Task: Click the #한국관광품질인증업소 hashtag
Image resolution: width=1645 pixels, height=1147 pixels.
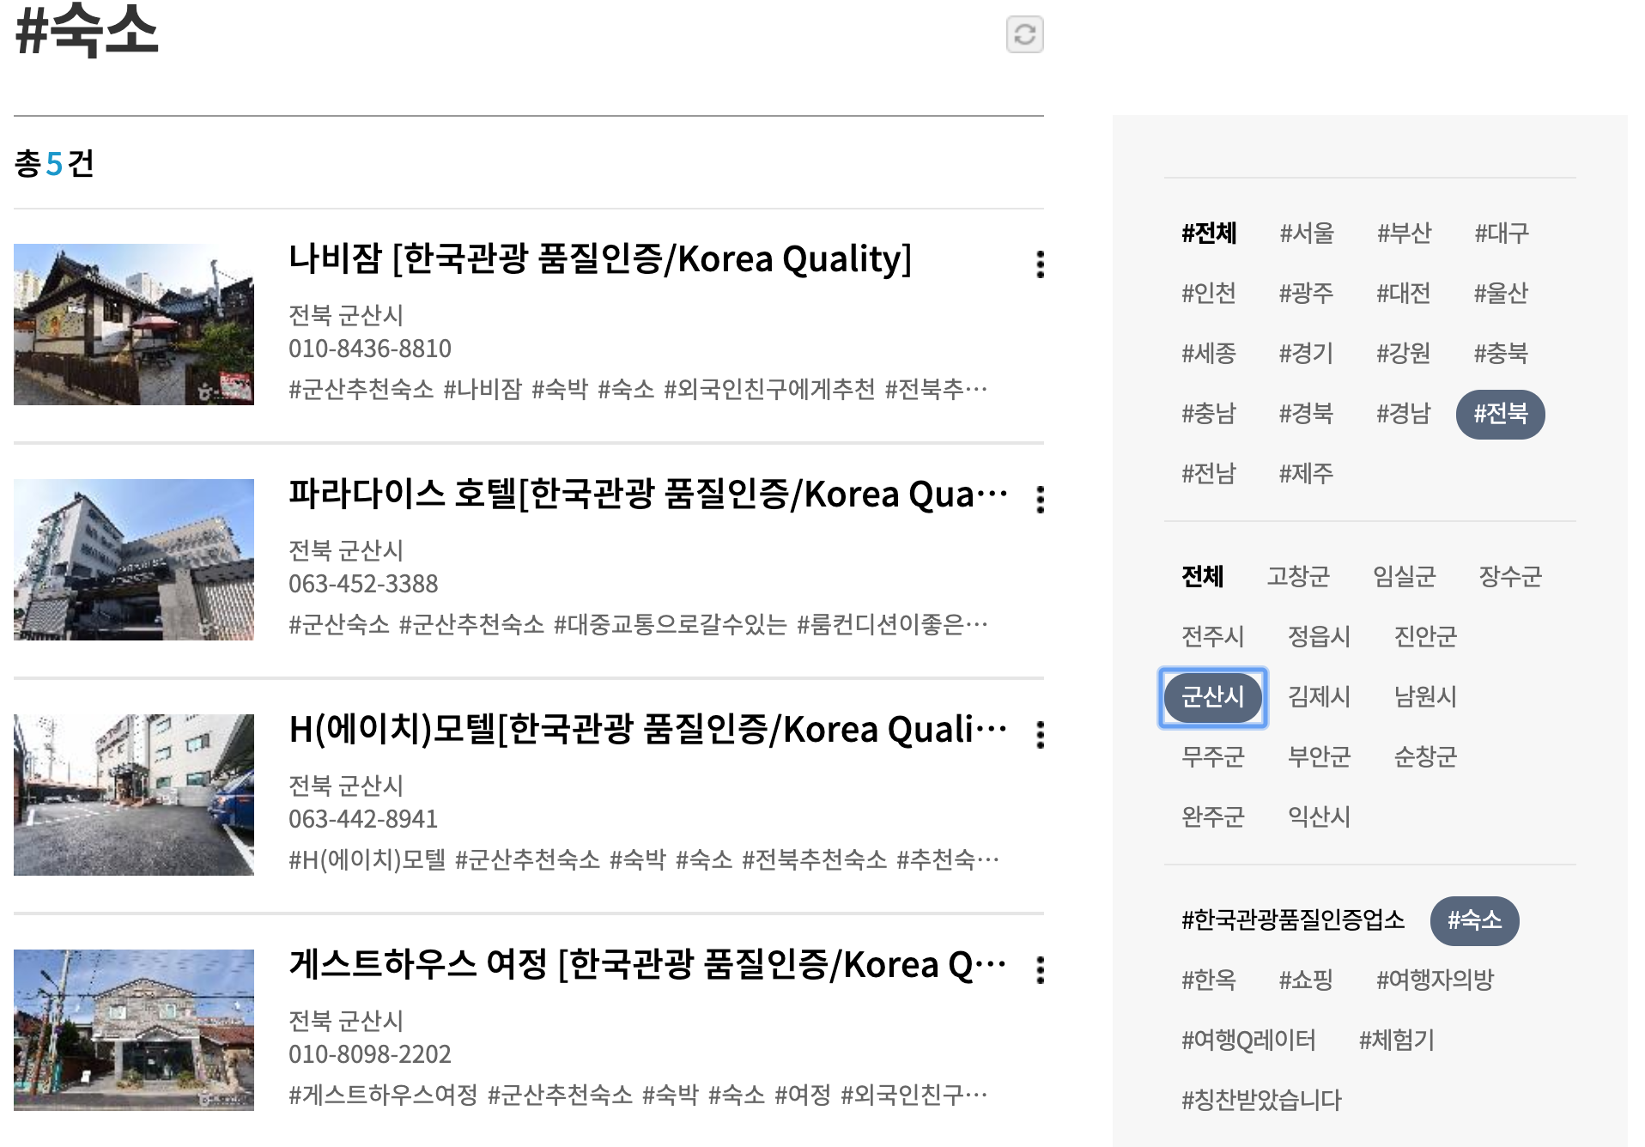Action: tap(1293, 919)
